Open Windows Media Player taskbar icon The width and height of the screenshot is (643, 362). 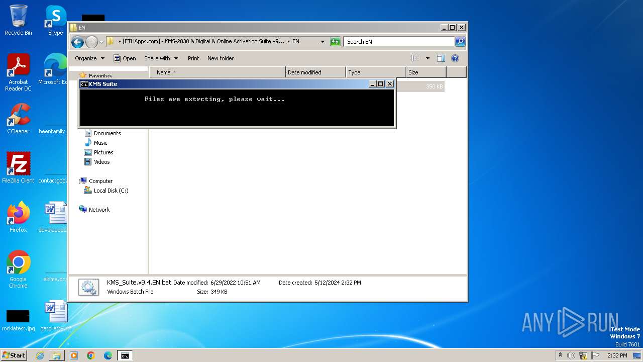click(74, 355)
